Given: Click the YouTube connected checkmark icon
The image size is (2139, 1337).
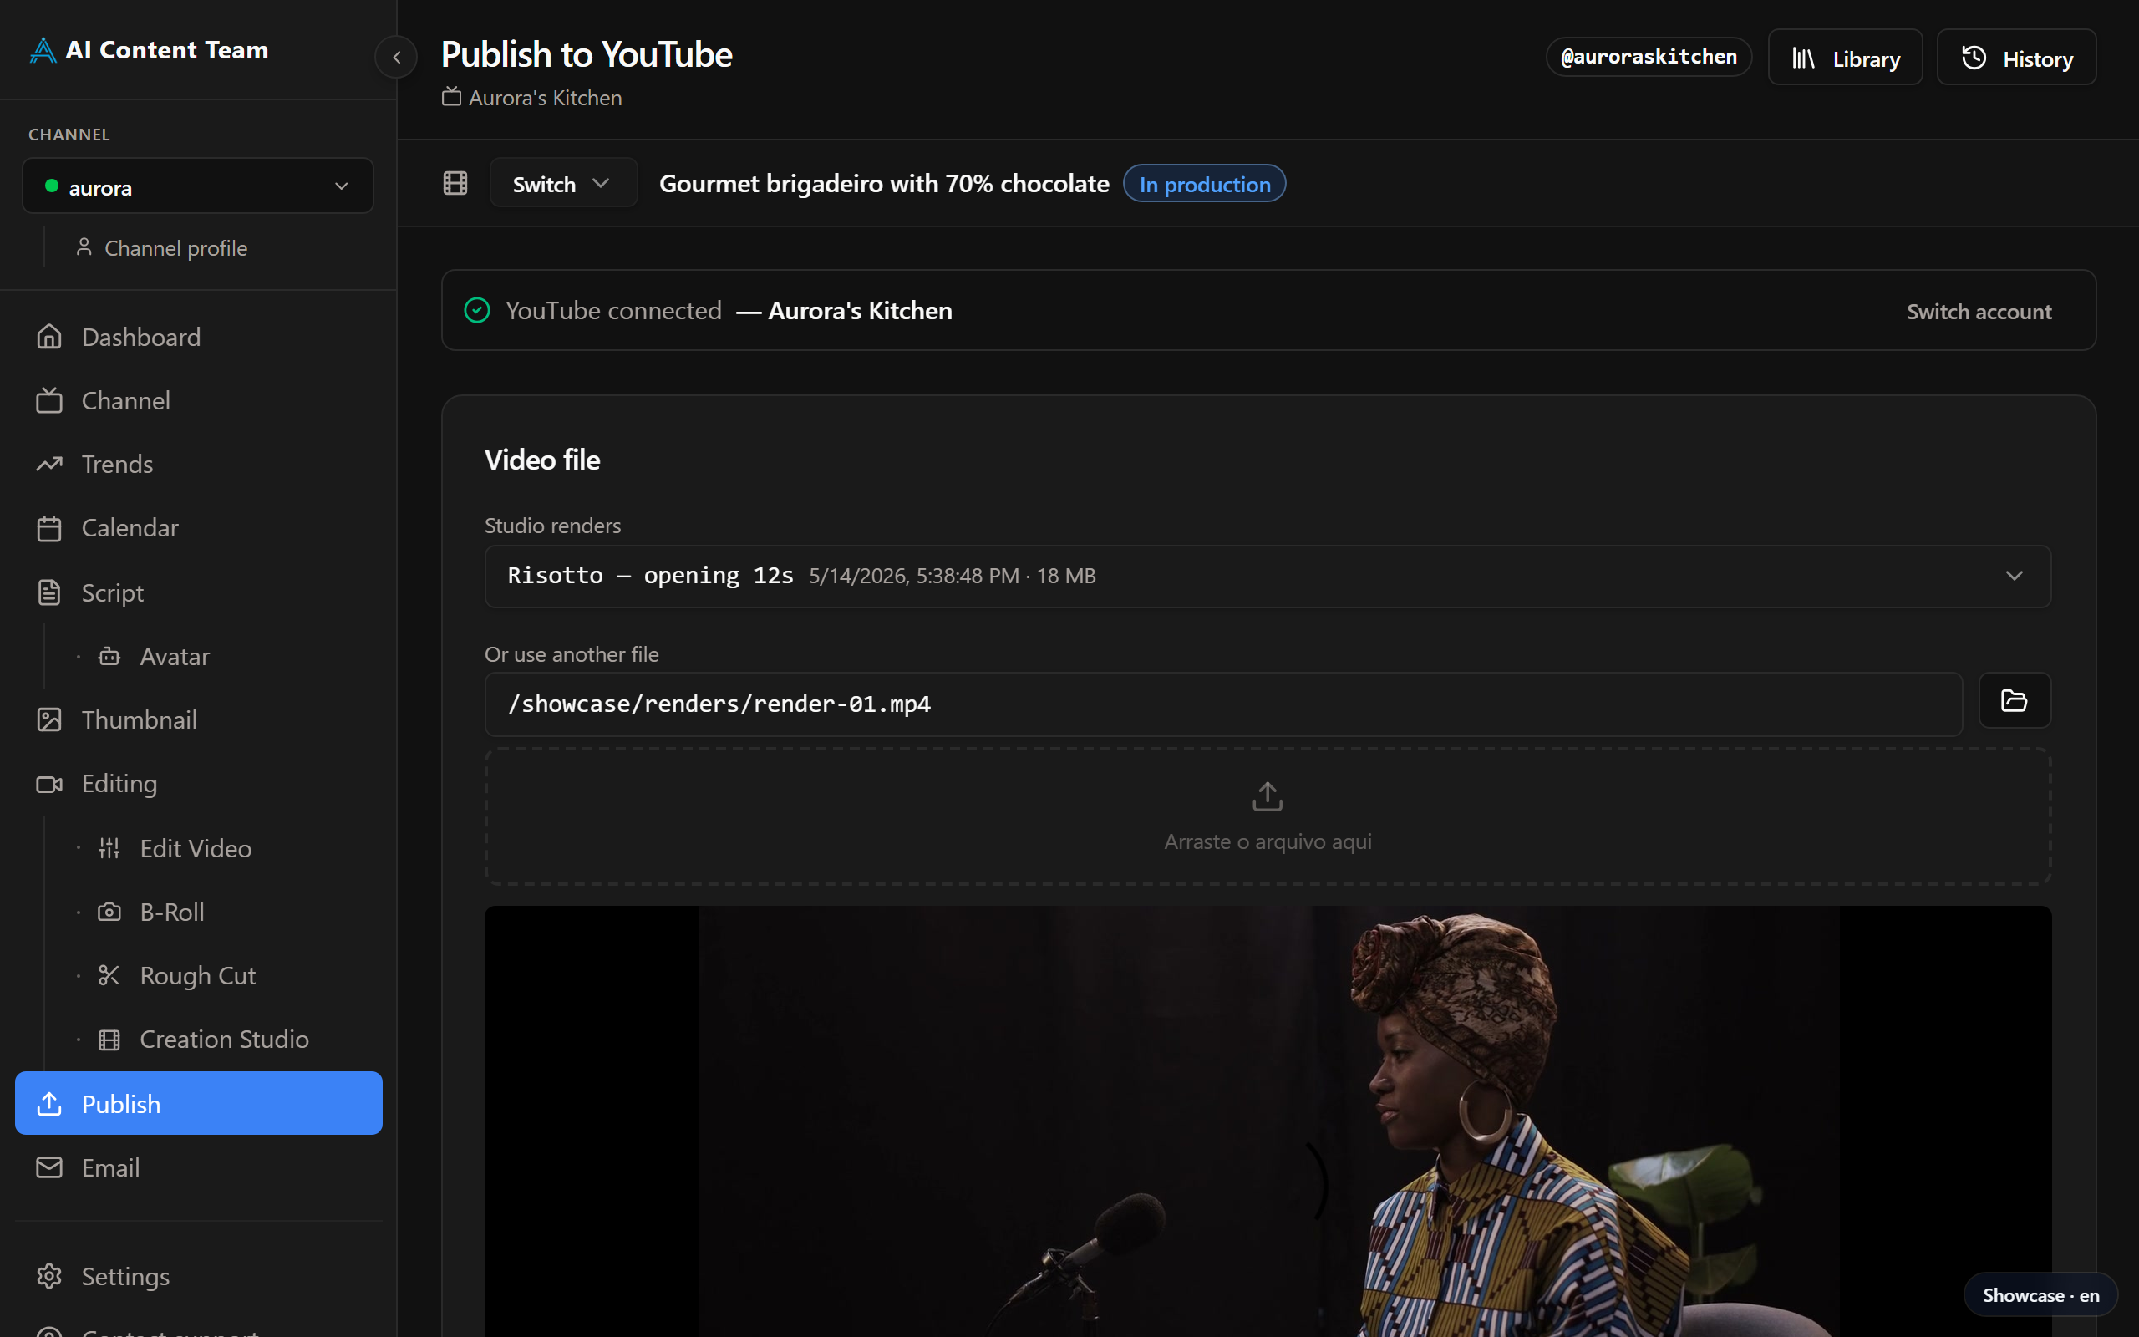Looking at the screenshot, I should point(477,310).
